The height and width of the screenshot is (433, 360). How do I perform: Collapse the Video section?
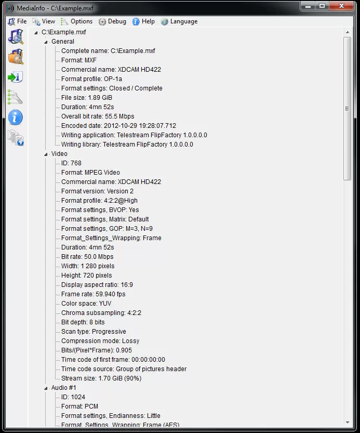(x=46, y=154)
